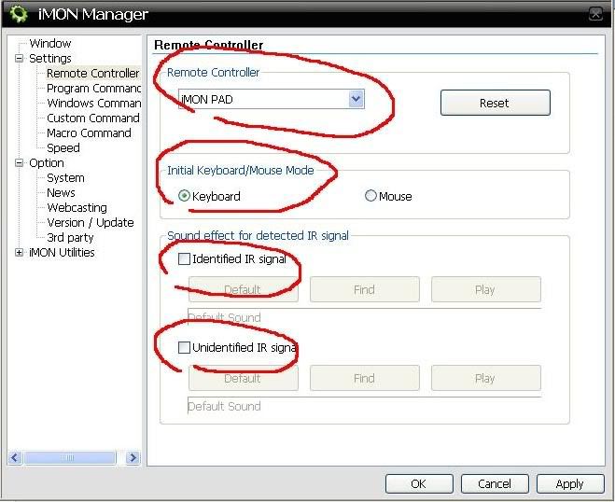
Task: Enable the Unidentified IR signal checkbox
Action: tap(184, 347)
